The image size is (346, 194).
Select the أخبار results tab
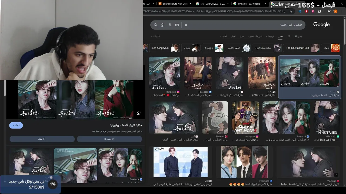click(233, 36)
